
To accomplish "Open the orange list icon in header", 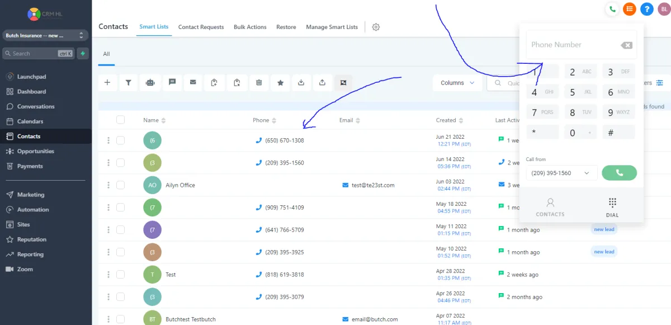I will coord(630,9).
